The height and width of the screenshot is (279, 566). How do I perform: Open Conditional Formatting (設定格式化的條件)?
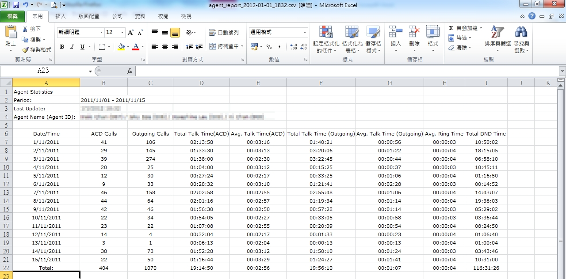coord(326,39)
